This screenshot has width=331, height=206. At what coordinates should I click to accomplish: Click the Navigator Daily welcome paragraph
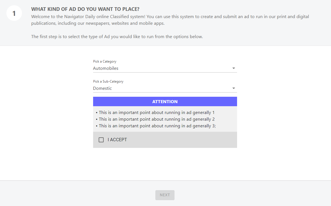click(x=170, y=20)
